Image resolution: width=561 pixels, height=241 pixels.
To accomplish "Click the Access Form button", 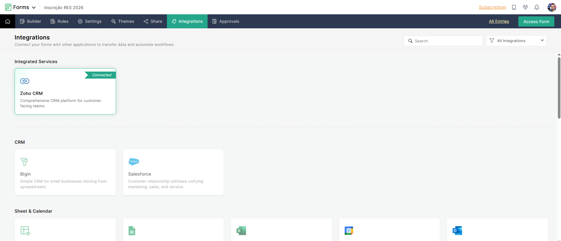I will pos(536,22).
